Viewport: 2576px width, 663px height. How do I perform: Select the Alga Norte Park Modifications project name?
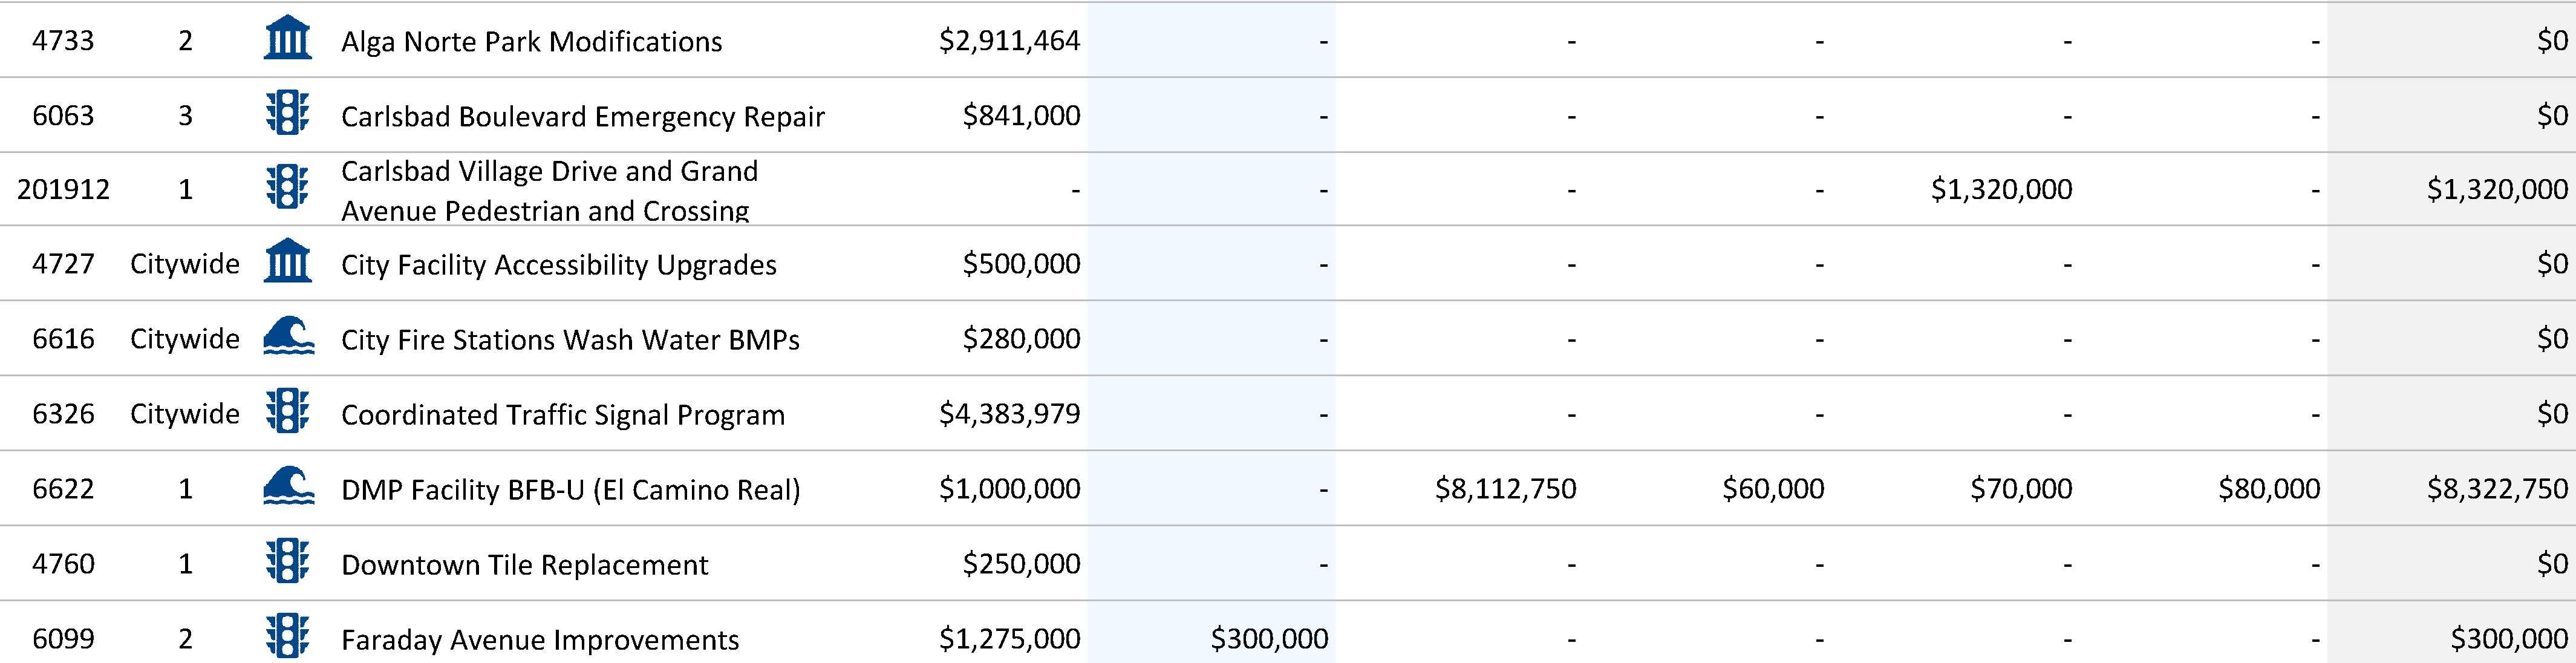(x=531, y=41)
